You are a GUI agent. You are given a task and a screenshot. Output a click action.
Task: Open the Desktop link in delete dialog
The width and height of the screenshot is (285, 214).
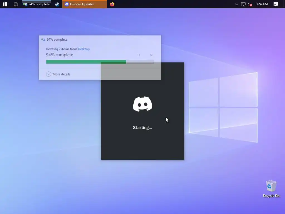pos(84,49)
